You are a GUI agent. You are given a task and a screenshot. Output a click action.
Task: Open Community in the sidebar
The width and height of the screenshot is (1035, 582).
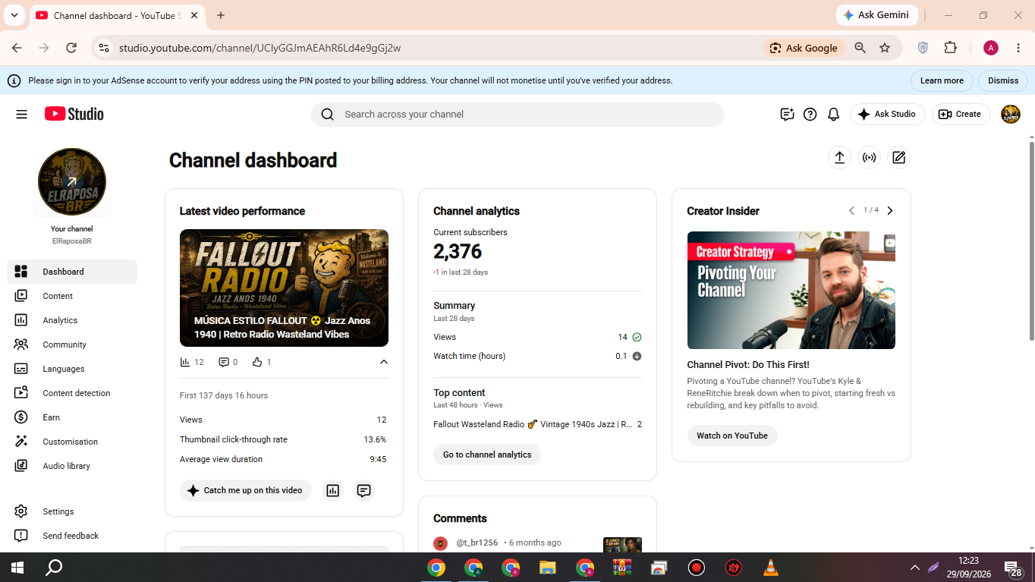(72, 344)
